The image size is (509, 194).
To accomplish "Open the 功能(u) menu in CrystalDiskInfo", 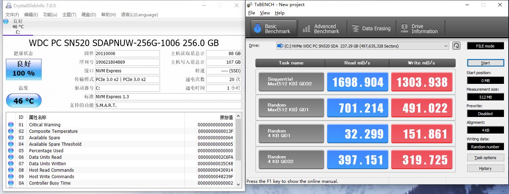I will 50,15.
